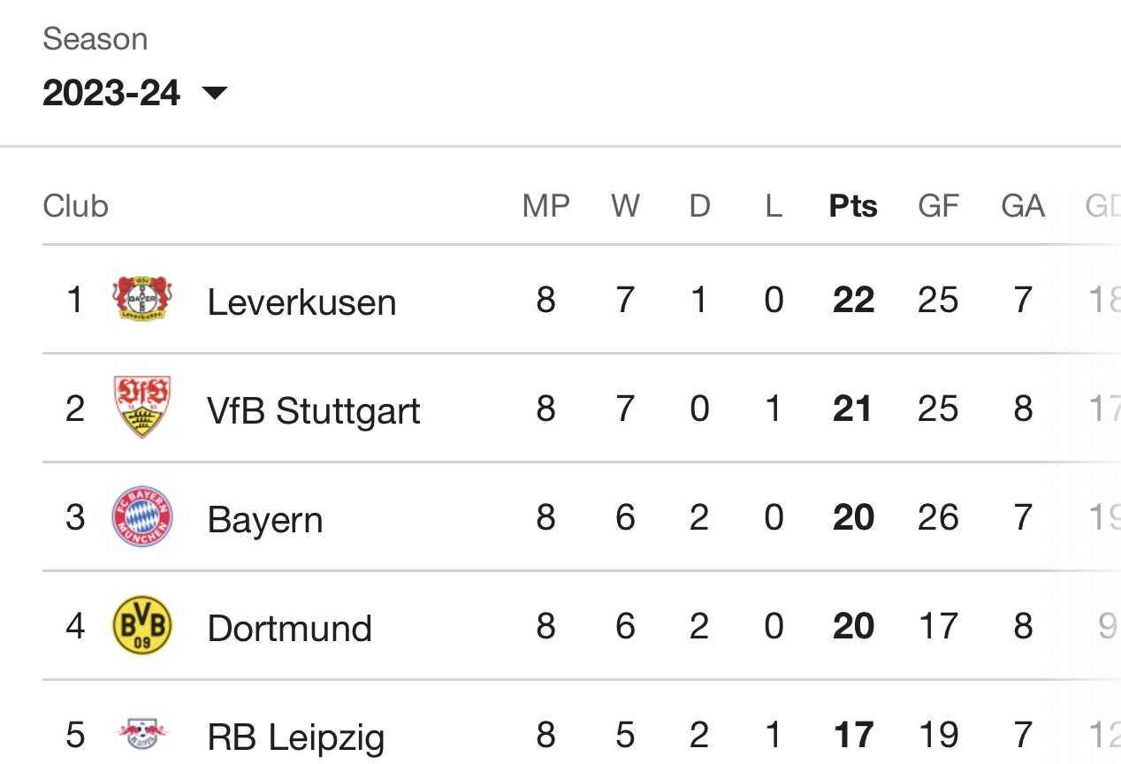Viewport: 1121px width, 764px height.
Task: Click the dropdown arrow next to 2023-24
Action: pyautogui.click(x=215, y=92)
